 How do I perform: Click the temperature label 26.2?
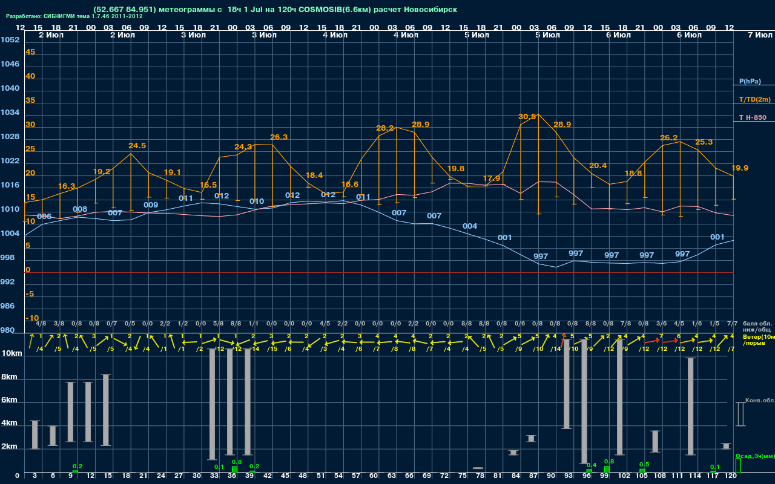point(669,138)
